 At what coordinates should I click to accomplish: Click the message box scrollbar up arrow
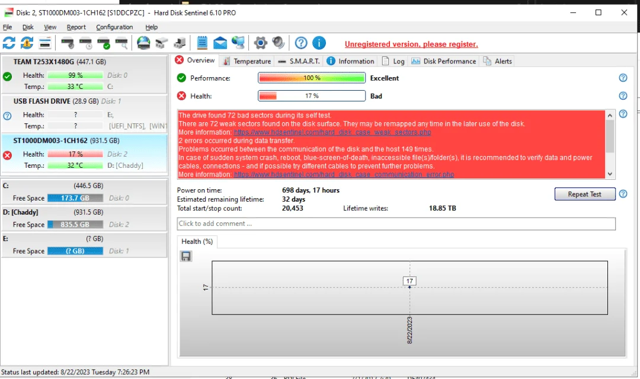pos(610,115)
